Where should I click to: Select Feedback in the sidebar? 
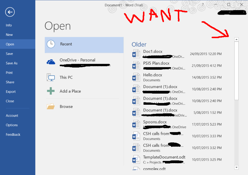point(18,134)
